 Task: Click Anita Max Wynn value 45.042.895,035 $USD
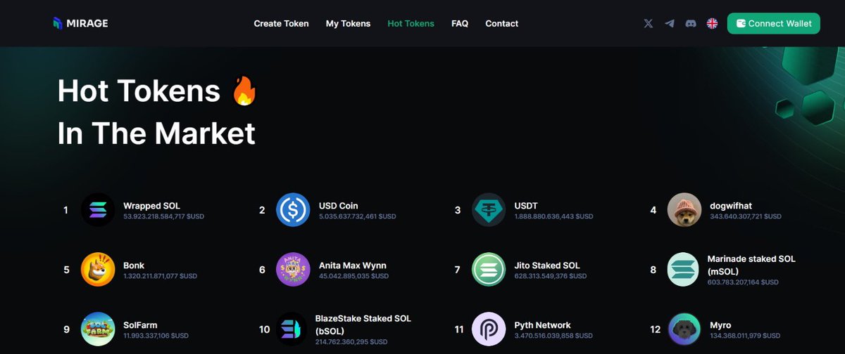click(x=353, y=276)
